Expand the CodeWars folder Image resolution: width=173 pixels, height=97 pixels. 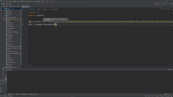click(x=5, y=14)
